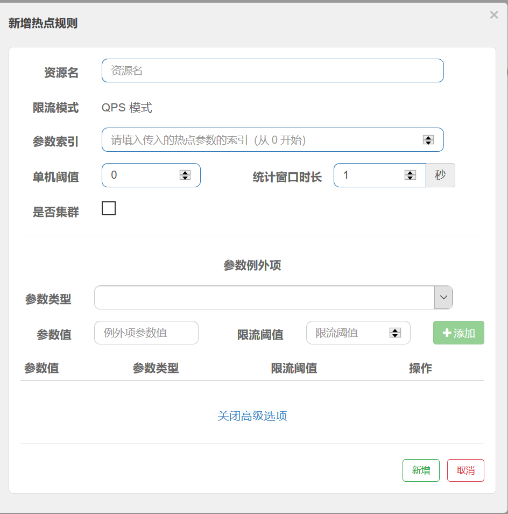Viewport: 508px width, 514px height.
Task: Click the 关闭高级选项 link
Action: point(252,416)
